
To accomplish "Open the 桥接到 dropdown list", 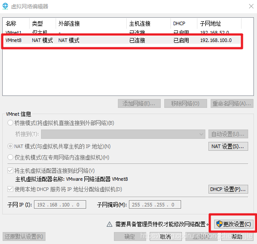I will pyautogui.click(x=123, y=134).
